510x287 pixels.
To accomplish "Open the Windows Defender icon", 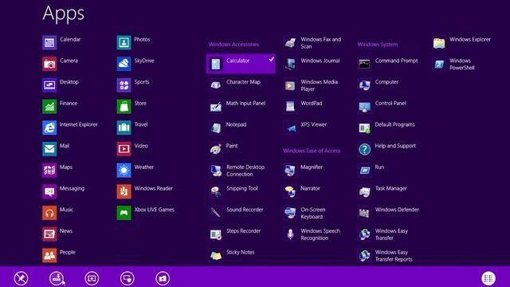I will click(365, 213).
